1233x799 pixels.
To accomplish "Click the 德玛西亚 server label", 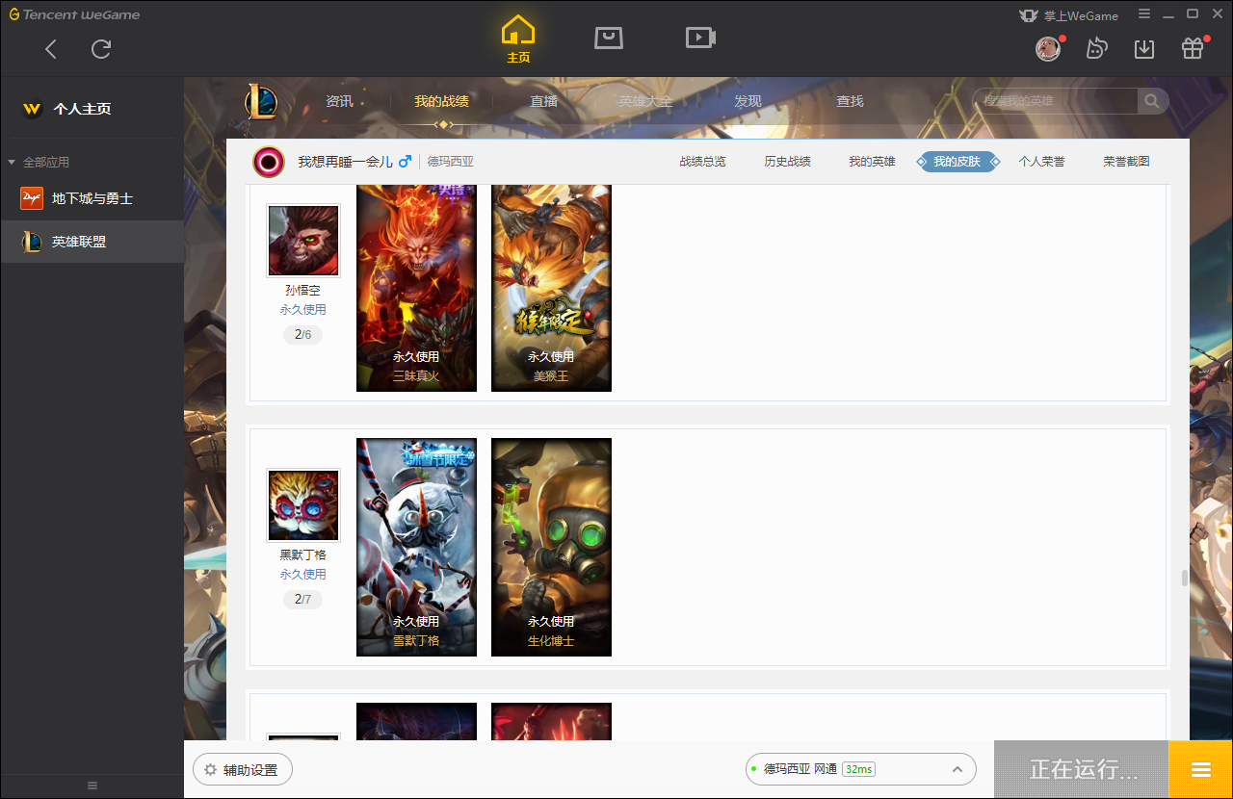I will 451,162.
